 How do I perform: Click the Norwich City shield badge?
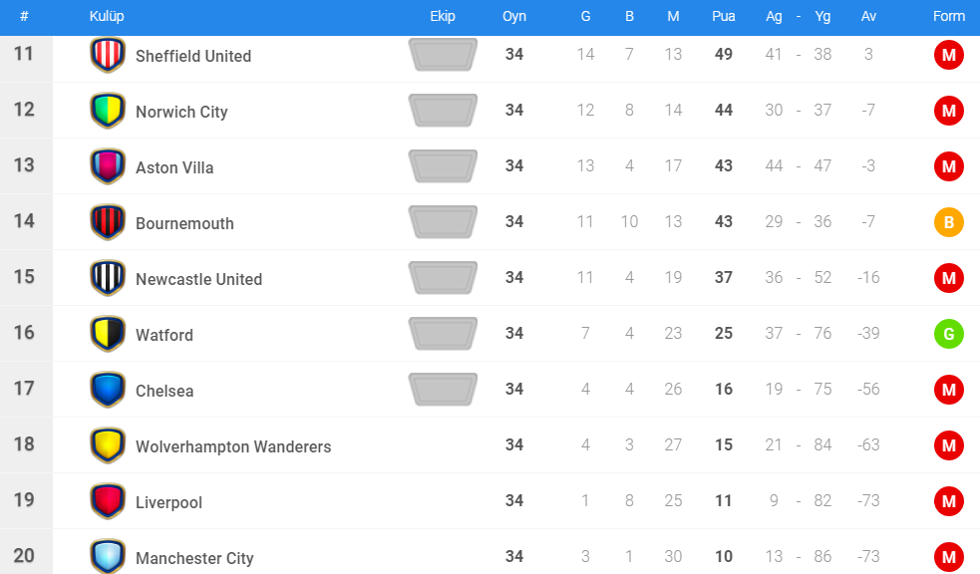point(108,111)
